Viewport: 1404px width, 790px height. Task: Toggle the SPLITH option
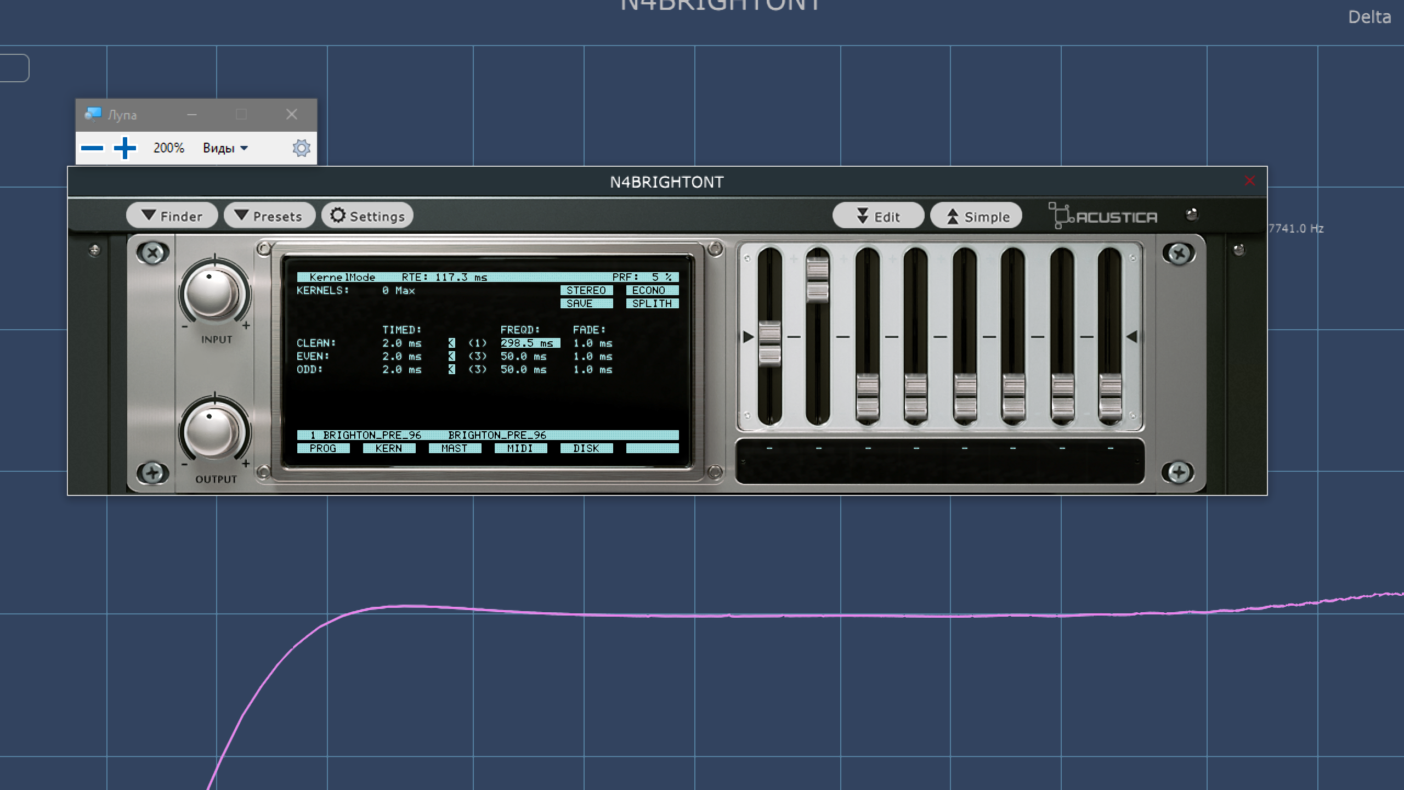pos(652,303)
